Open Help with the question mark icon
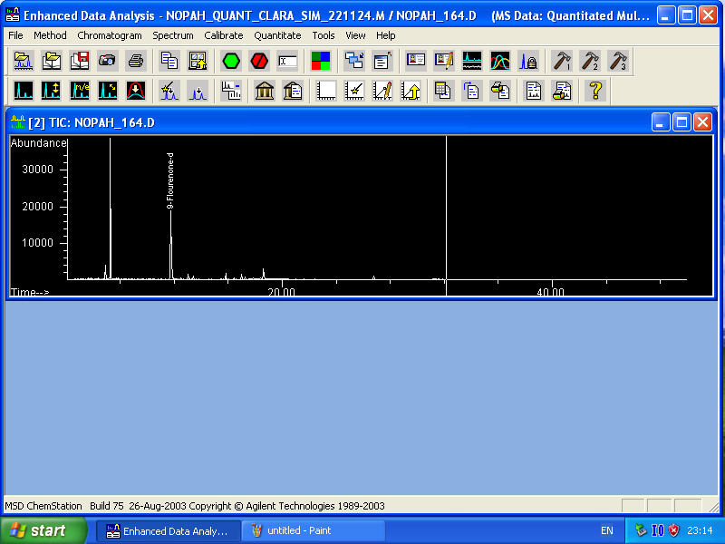The image size is (725, 544). (x=595, y=91)
